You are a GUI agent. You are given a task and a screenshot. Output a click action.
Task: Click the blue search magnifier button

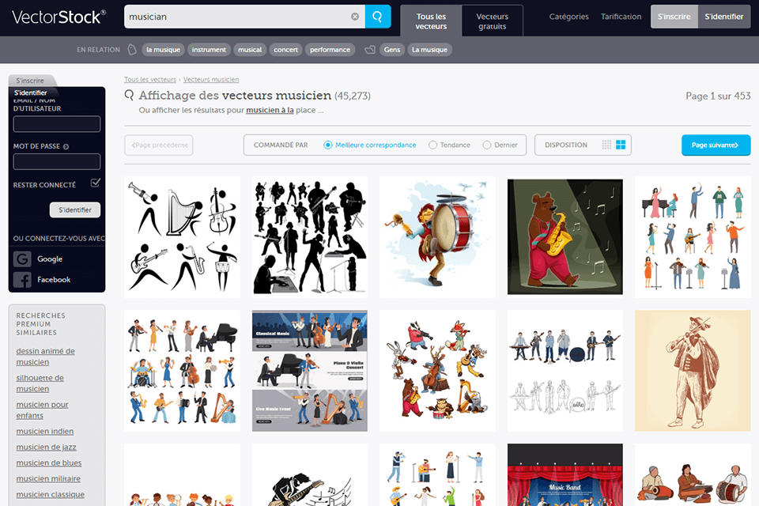tap(378, 17)
